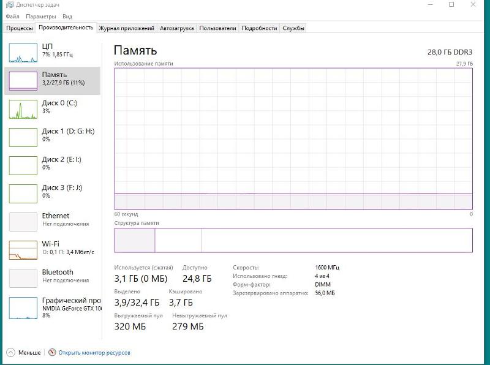Open the Вид menu
Viewport: 490px width, 365px height.
coord(67,17)
